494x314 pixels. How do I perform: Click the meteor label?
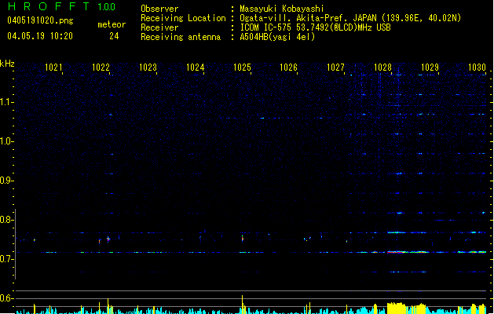click(112, 24)
